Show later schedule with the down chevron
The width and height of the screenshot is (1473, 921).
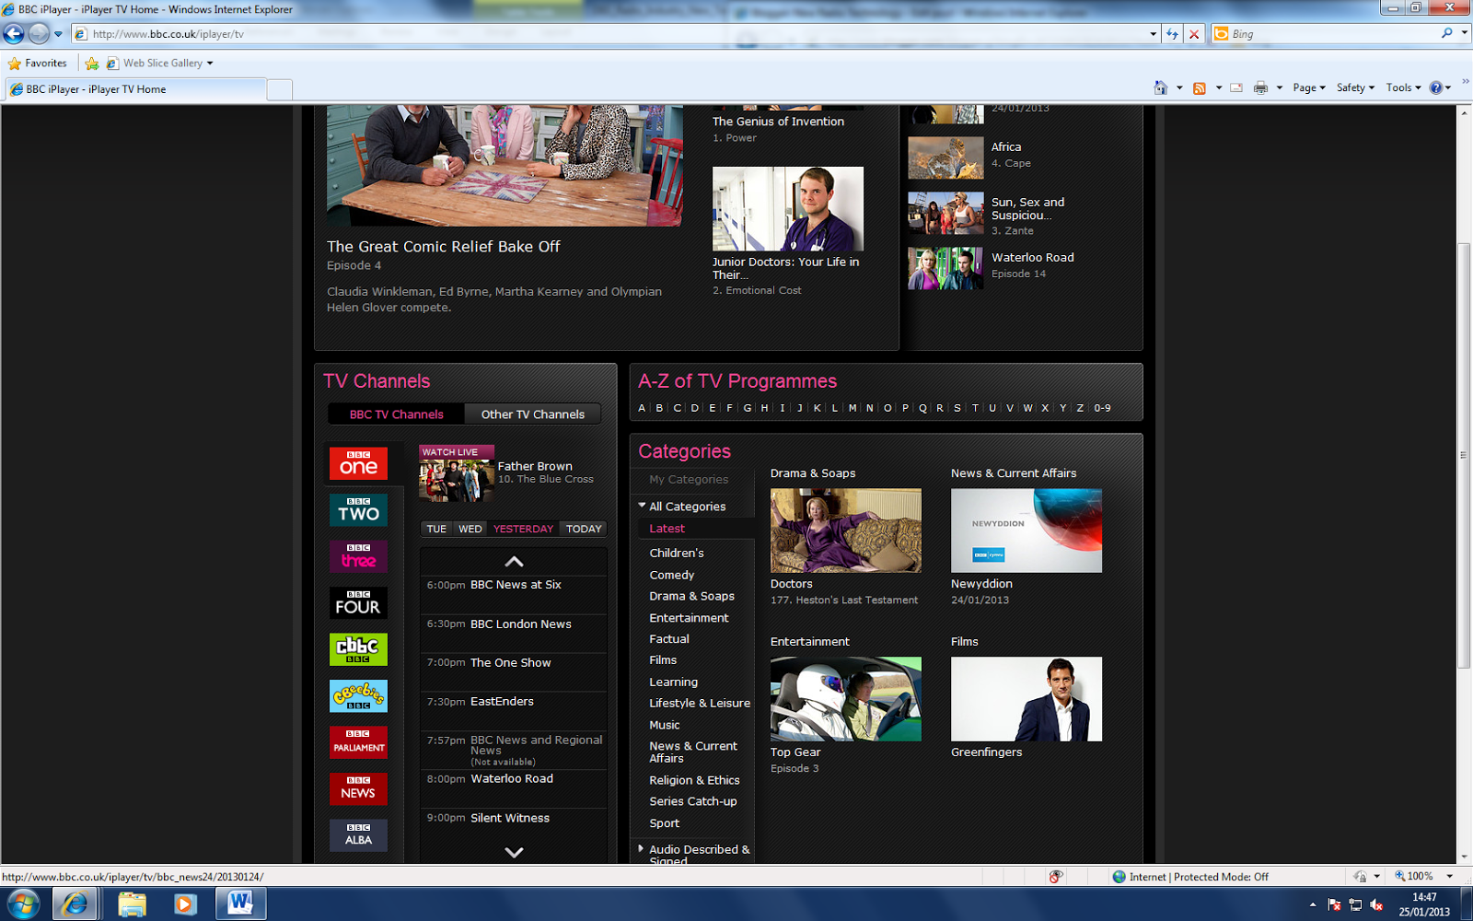(514, 852)
